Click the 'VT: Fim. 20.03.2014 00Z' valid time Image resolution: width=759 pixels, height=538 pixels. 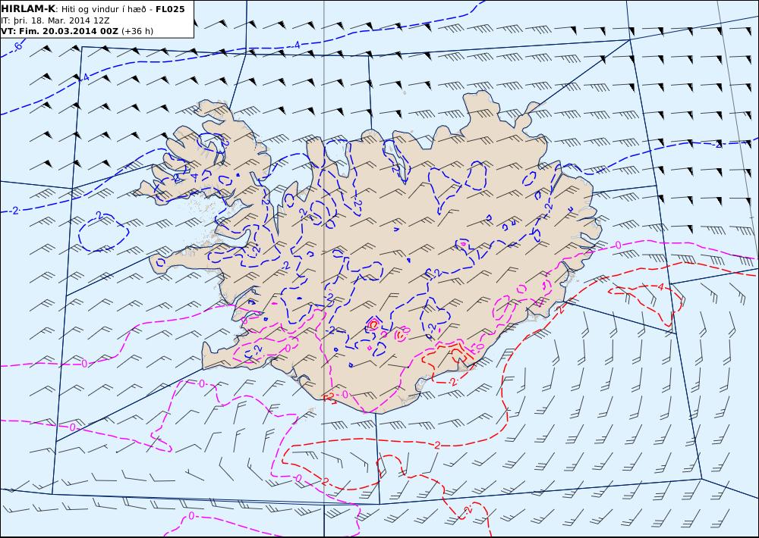point(59,31)
